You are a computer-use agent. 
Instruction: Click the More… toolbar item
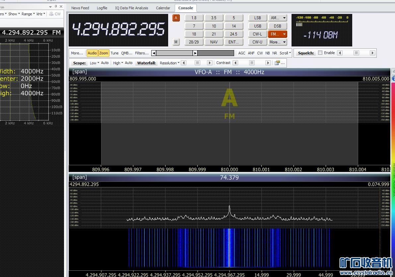coord(77,53)
